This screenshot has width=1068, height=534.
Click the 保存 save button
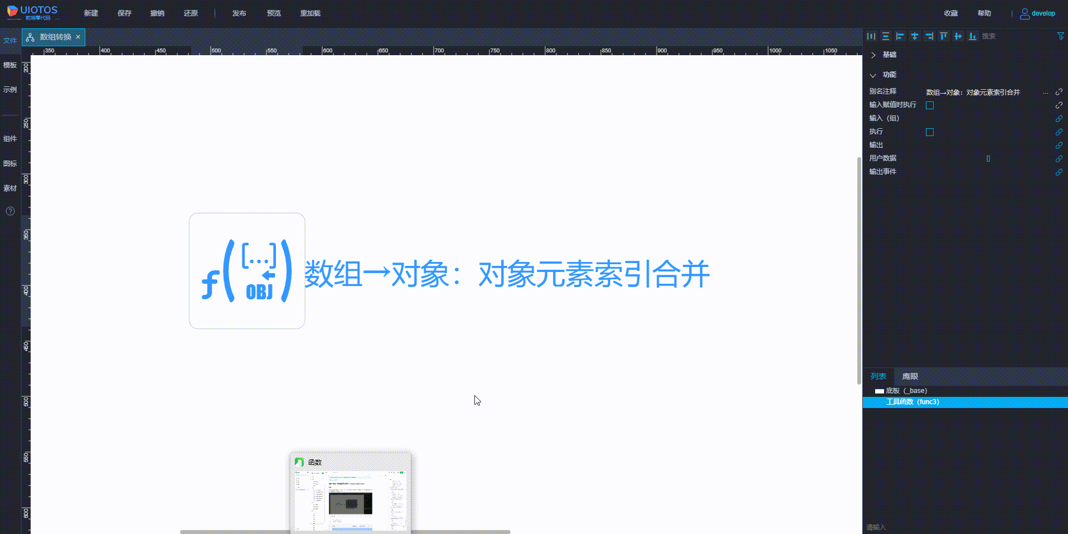point(124,13)
